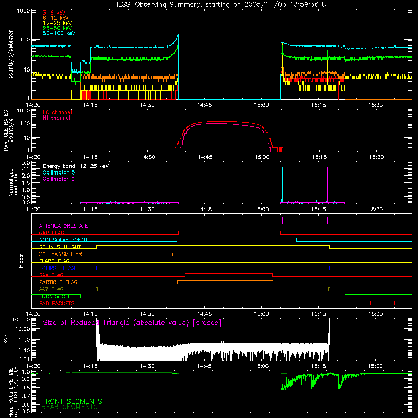Click the SAS vertical axis label
This screenshot has width=418, height=418.
tap(5, 340)
